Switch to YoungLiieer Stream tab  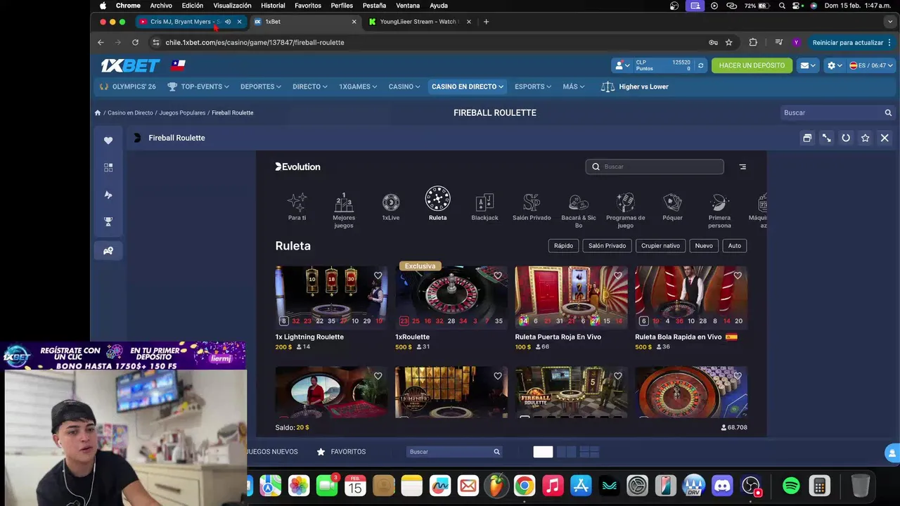[x=419, y=22]
